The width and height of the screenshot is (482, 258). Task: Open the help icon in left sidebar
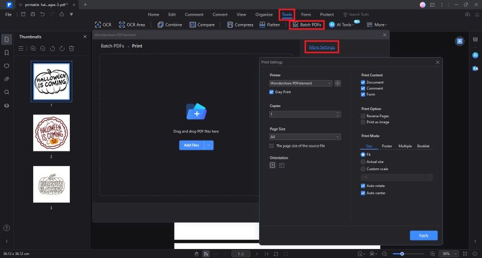(7, 228)
